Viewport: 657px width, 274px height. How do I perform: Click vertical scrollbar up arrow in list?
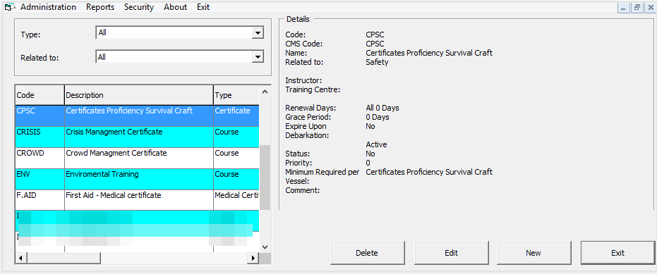265,91
